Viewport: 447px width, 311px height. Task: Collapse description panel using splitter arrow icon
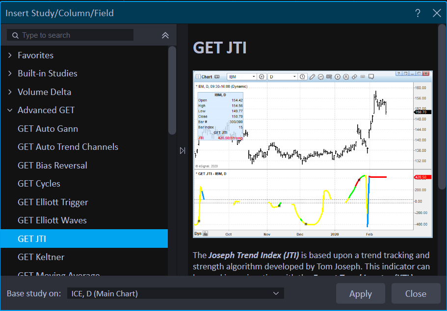183,150
